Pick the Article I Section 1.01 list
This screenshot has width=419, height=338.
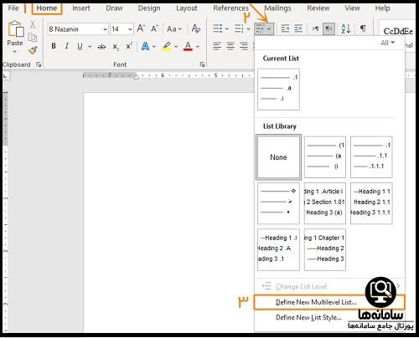click(x=325, y=203)
